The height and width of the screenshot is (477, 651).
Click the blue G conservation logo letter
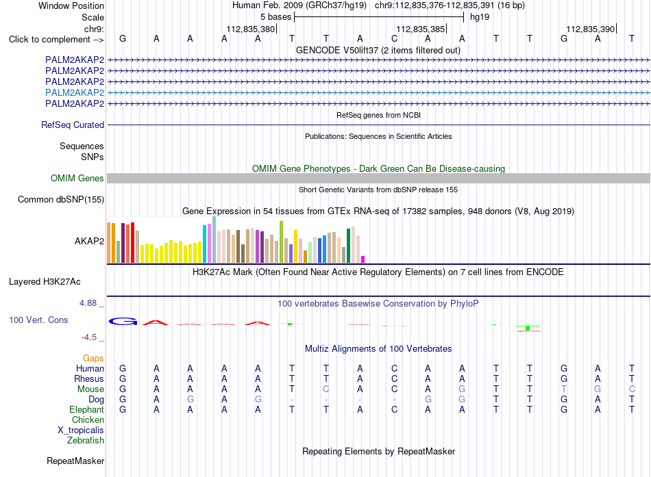[123, 321]
